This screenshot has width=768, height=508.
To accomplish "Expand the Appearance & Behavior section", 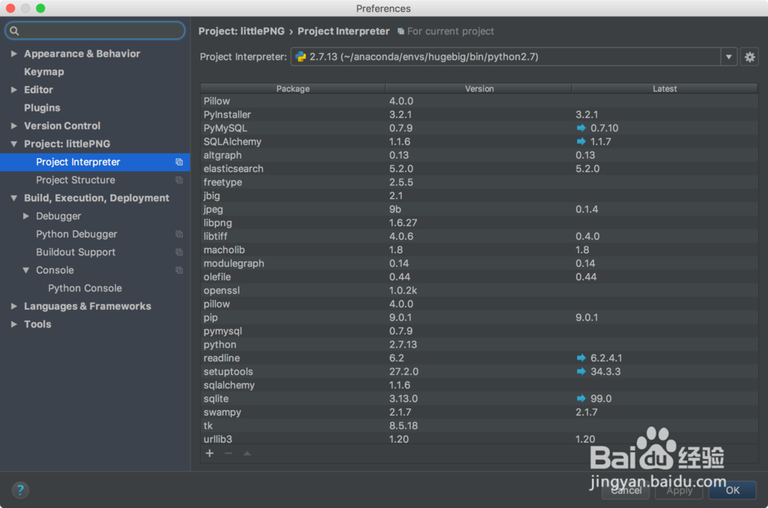I will click(x=13, y=54).
